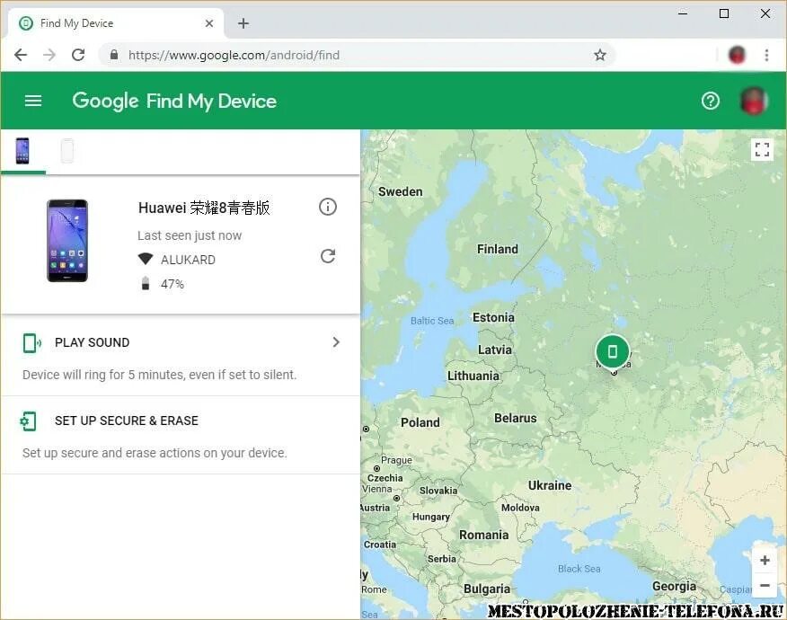The height and width of the screenshot is (620, 787).
Task: Open a new browser tab
Action: [243, 23]
